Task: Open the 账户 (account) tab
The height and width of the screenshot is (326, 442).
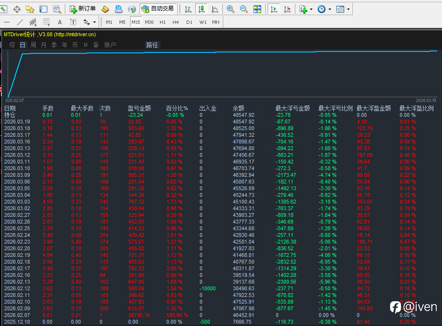Action: coord(110,45)
